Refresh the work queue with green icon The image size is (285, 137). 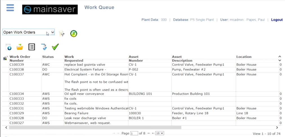tap(74, 34)
